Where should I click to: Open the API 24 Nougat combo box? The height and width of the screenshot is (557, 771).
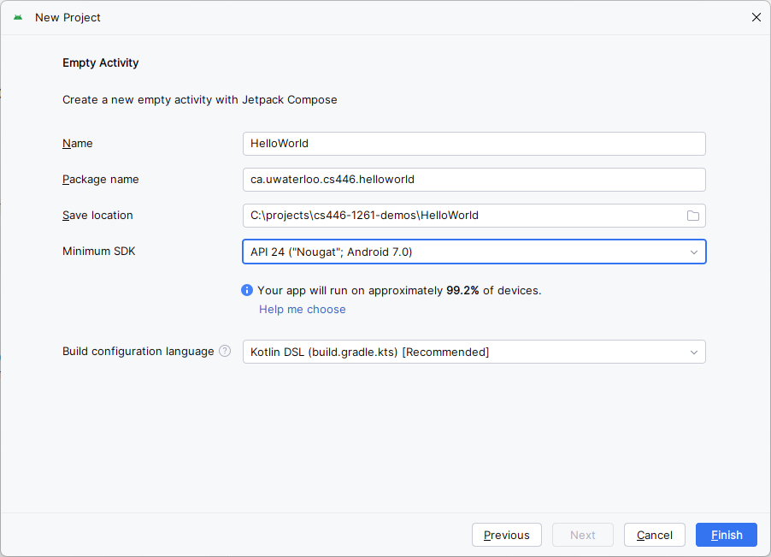pos(462,252)
